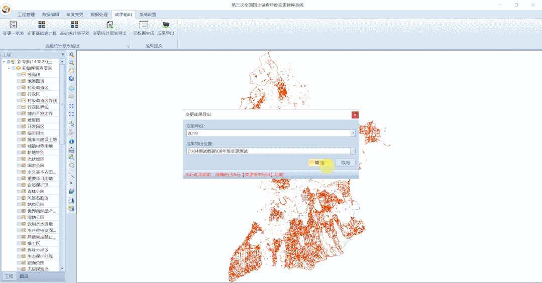
Task: Cancel the export via 取消
Action: [x=345, y=163]
